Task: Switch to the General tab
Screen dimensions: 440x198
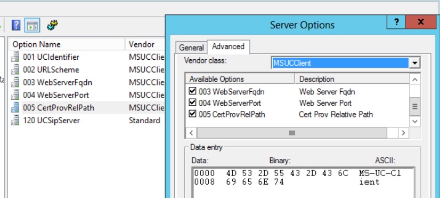Action: (x=191, y=48)
